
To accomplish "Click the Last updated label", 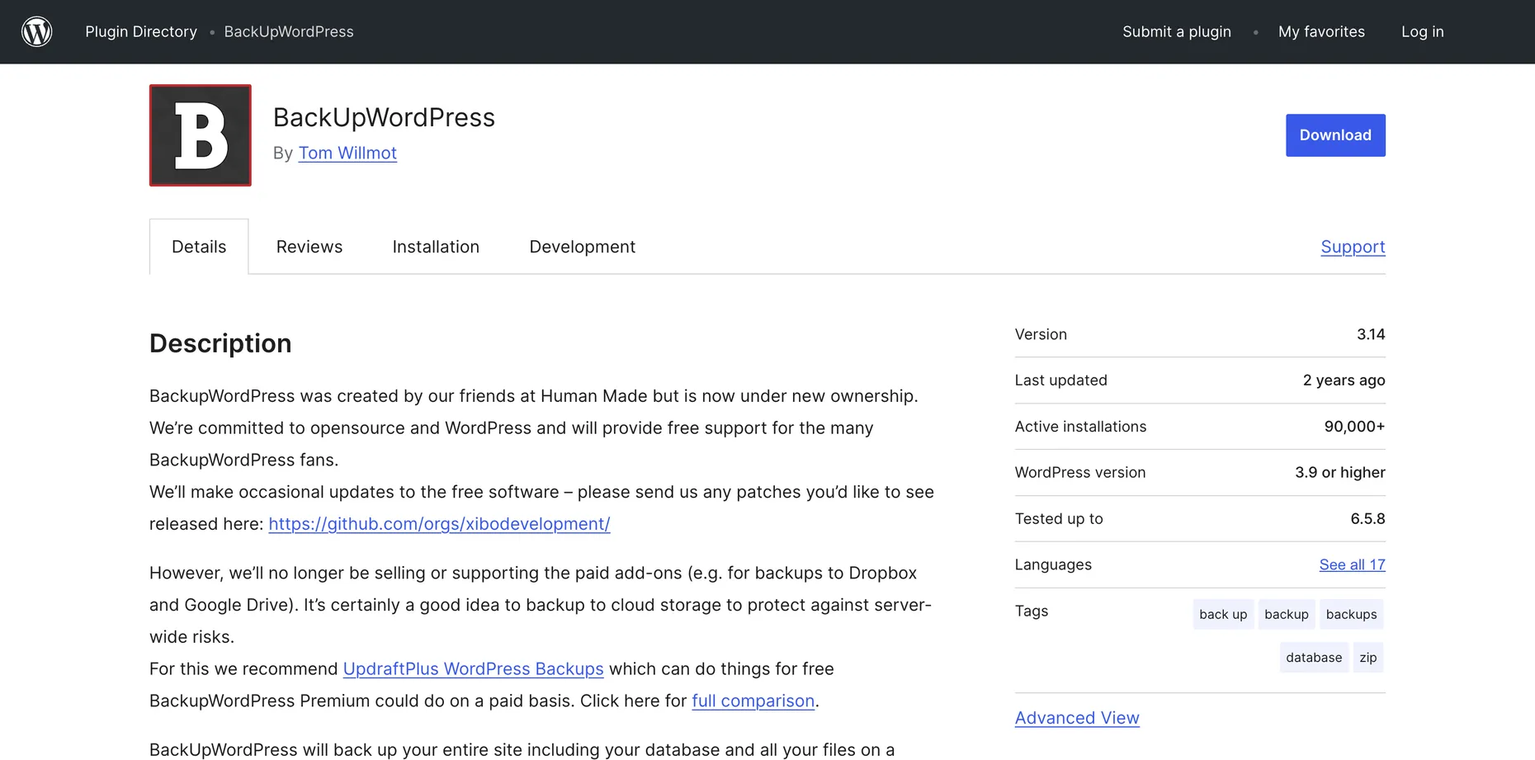I will (x=1061, y=380).
